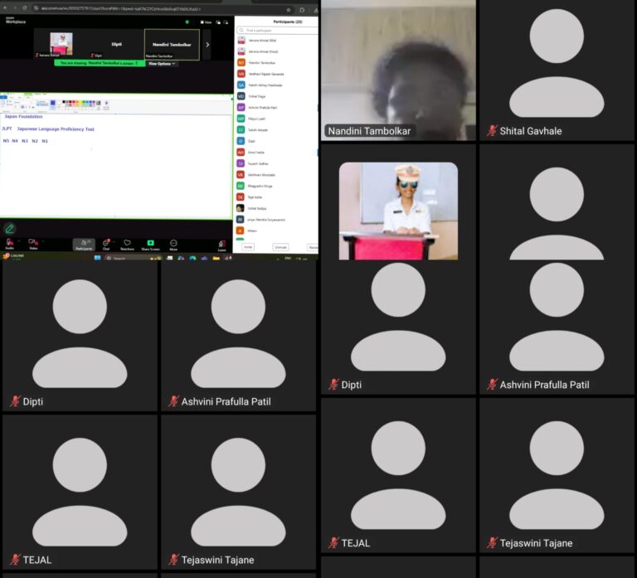The image size is (637, 578).
Task: Click the Find a participant search field
Action: [278, 31]
